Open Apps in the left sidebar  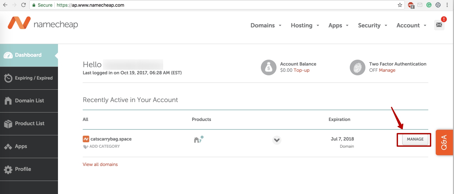pyautogui.click(x=29, y=146)
